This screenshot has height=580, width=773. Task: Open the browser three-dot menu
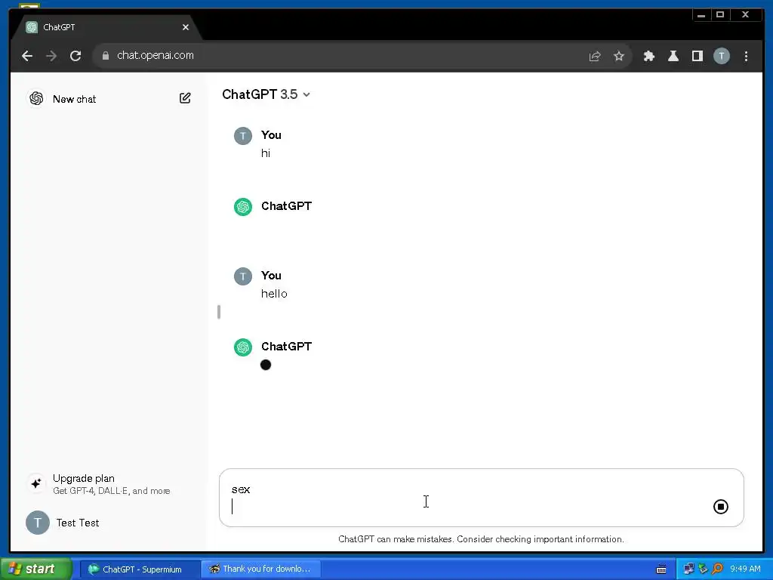point(746,56)
